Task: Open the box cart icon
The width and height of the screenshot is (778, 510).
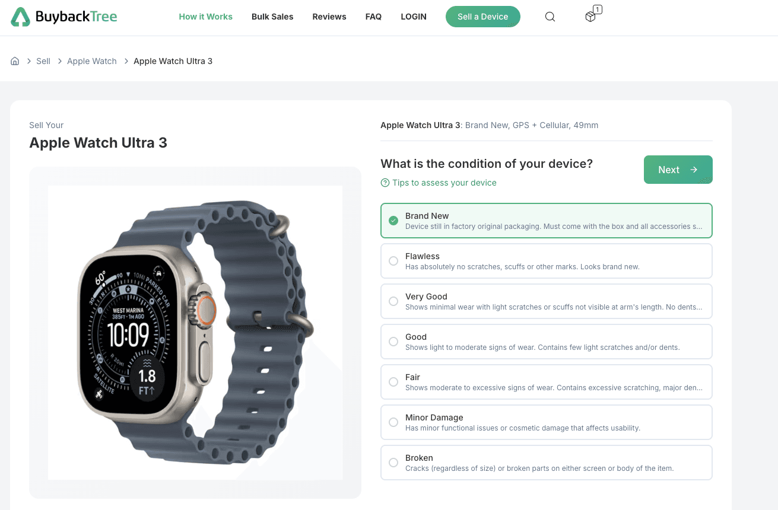Action: pos(590,17)
